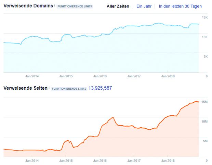The image size is (212, 165).
Task: Click Jan 2018 marker on domains chart
Action: (168, 76)
